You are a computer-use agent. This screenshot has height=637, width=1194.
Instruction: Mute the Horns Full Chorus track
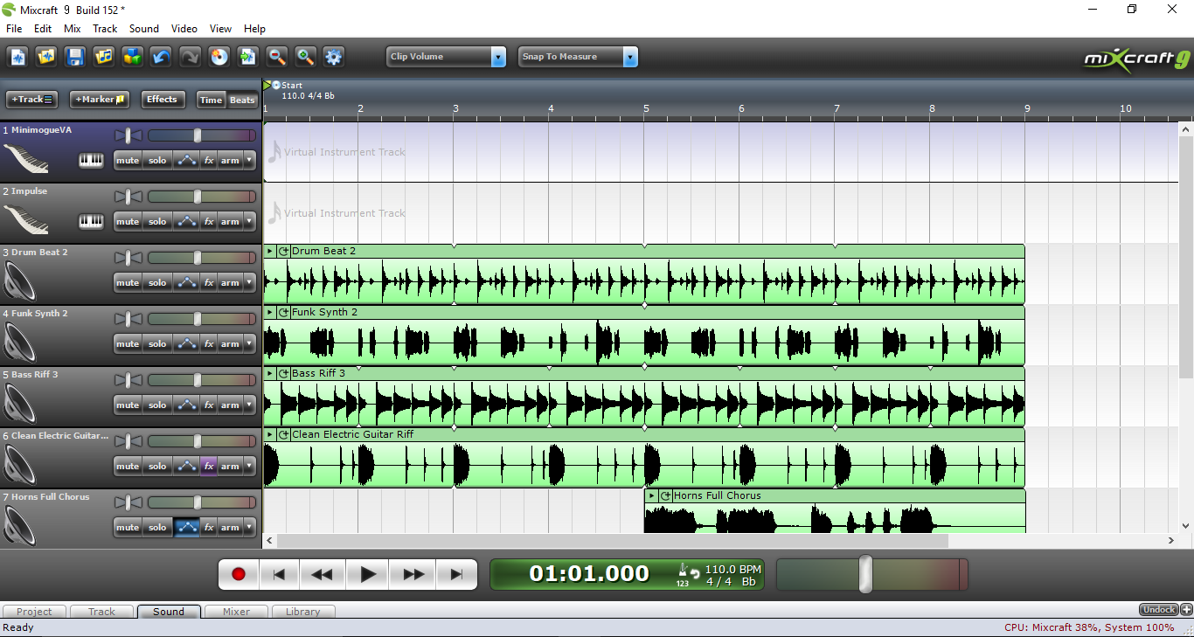[128, 527]
